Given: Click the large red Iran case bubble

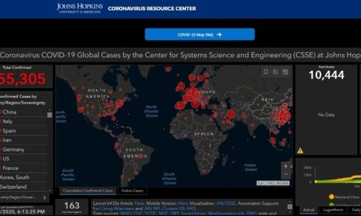Looking at the screenshot, I should [x=231, y=114].
